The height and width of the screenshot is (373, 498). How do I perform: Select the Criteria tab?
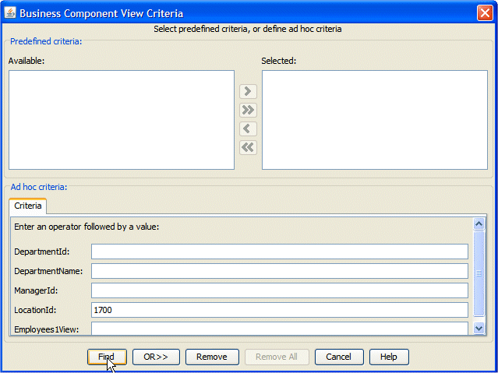pyautogui.click(x=28, y=206)
